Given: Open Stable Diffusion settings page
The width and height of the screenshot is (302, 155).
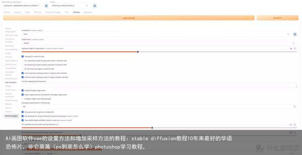Looking at the screenshot, I should (x=11, y=61).
